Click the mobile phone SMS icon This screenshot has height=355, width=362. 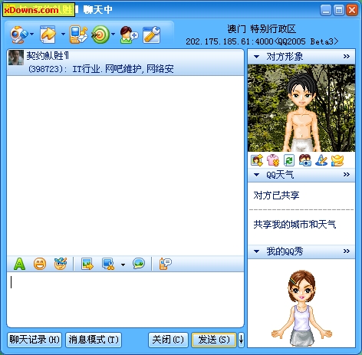tap(78, 35)
